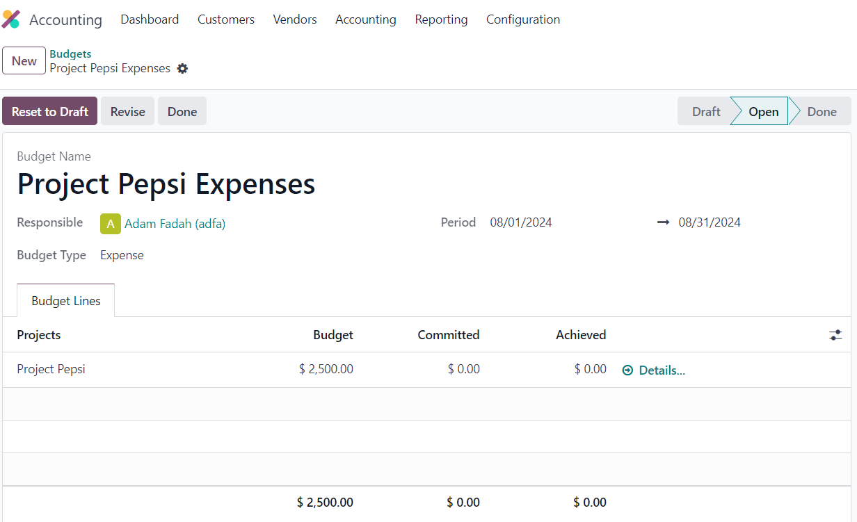Click the Budget Type value Expense
This screenshot has width=857, height=522.
tap(122, 255)
